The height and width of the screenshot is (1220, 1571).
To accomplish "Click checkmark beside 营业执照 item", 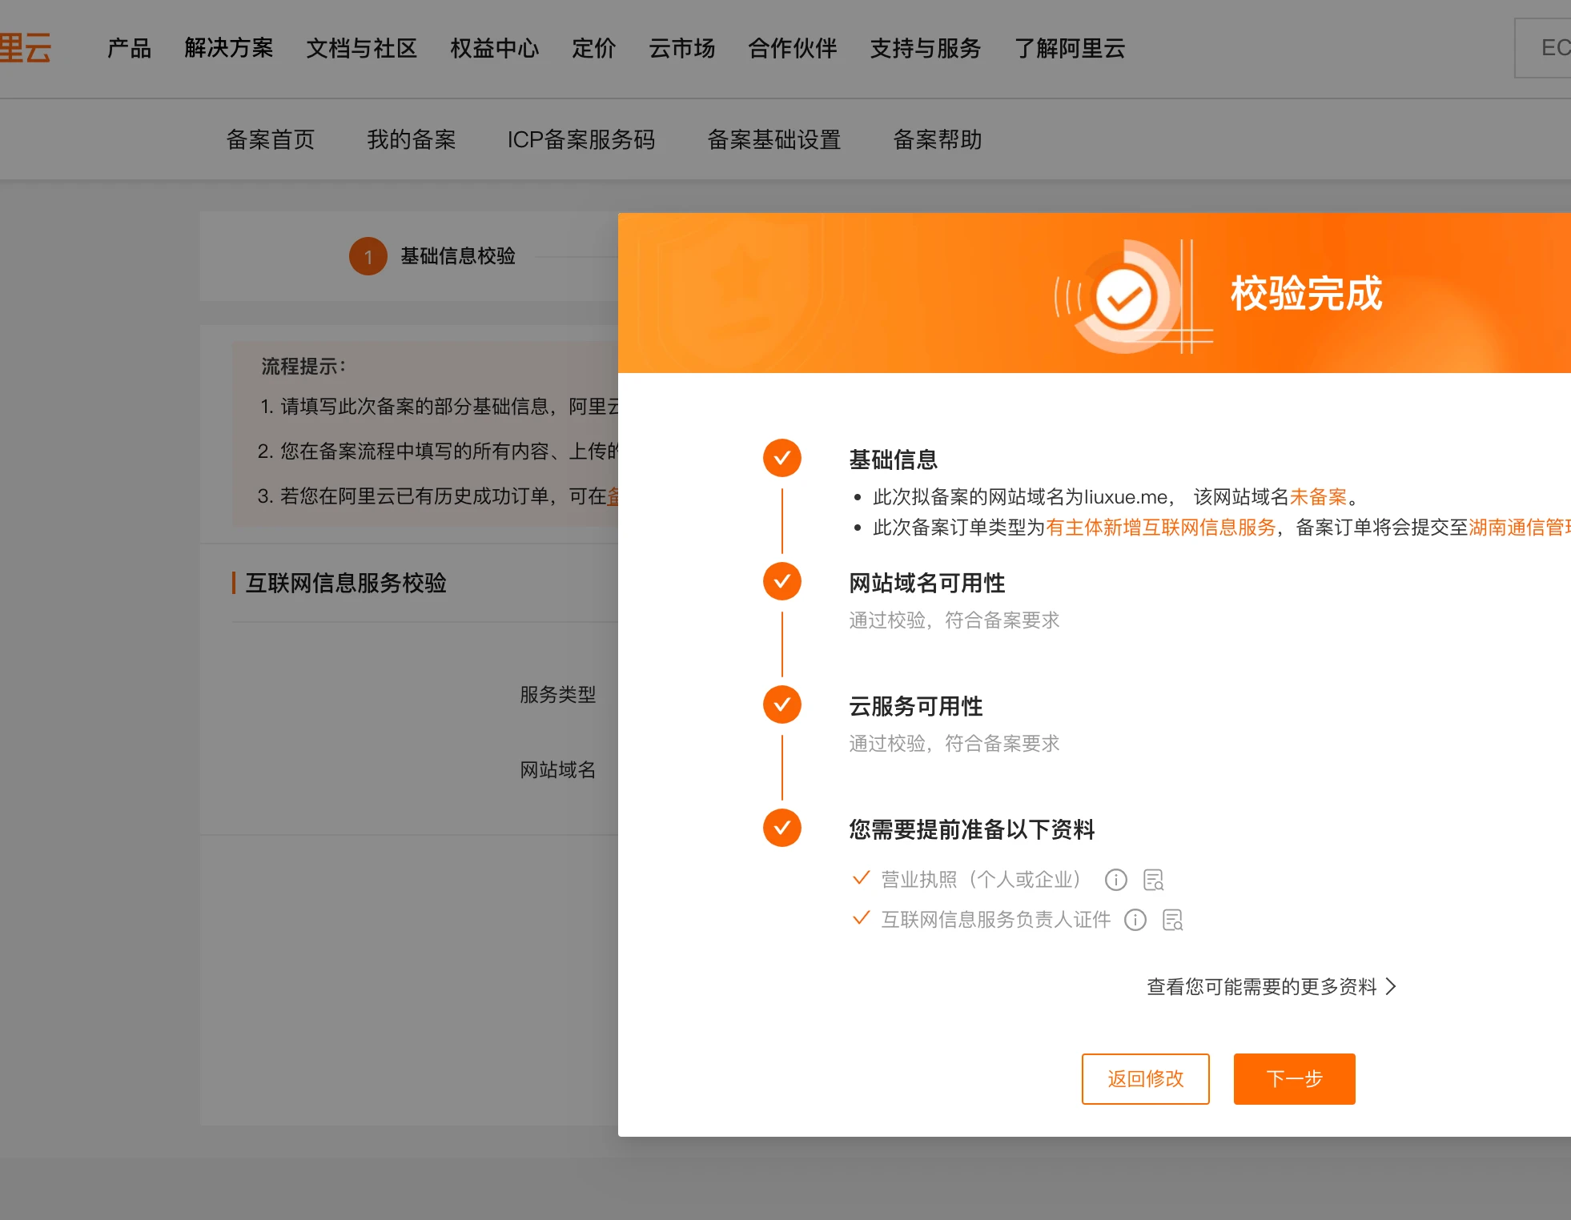I will click(861, 878).
